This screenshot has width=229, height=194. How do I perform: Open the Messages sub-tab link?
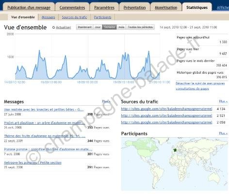(x=48, y=17)
